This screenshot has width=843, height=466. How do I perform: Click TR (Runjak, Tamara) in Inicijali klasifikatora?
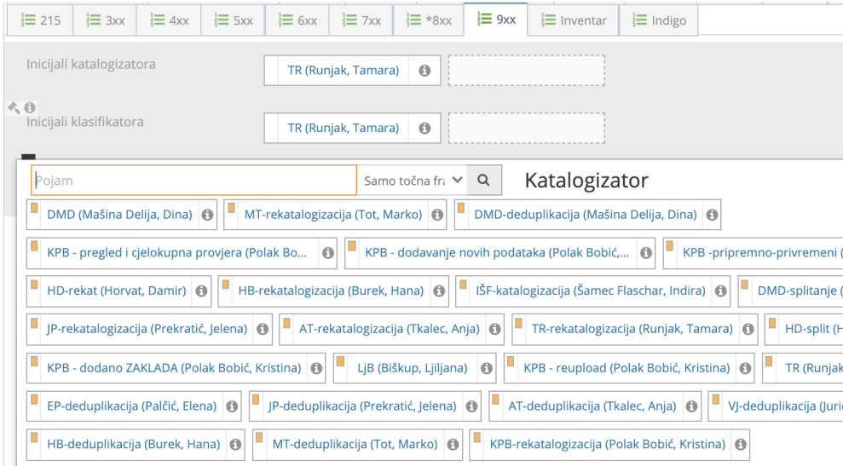tap(343, 128)
